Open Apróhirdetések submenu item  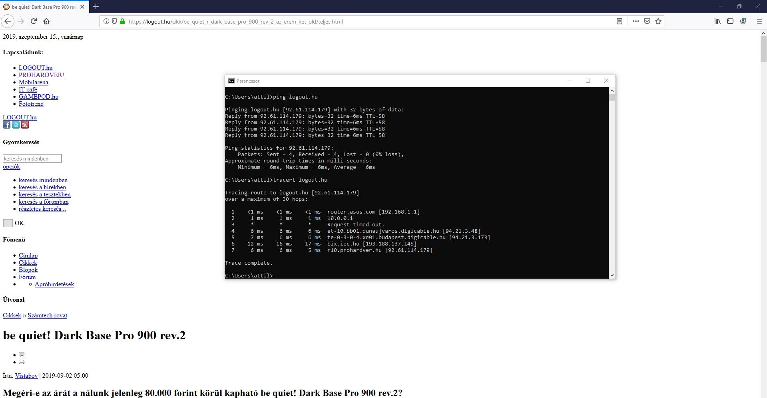[54, 284]
